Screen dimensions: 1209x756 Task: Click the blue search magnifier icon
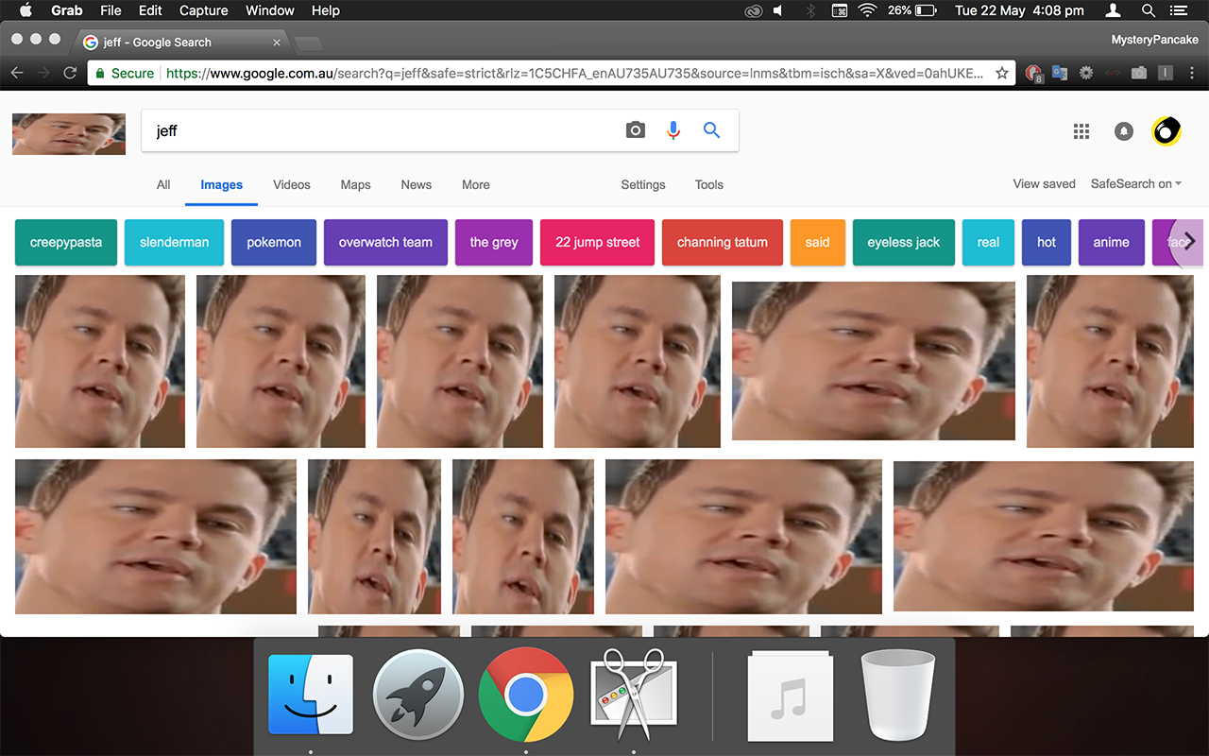pos(711,129)
